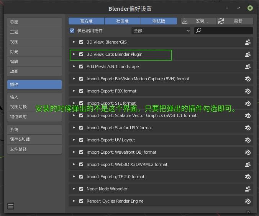259x216 pixels.
Task: Click the Blender logo icon on the SVG 1.1 format row
Action: (248, 115)
